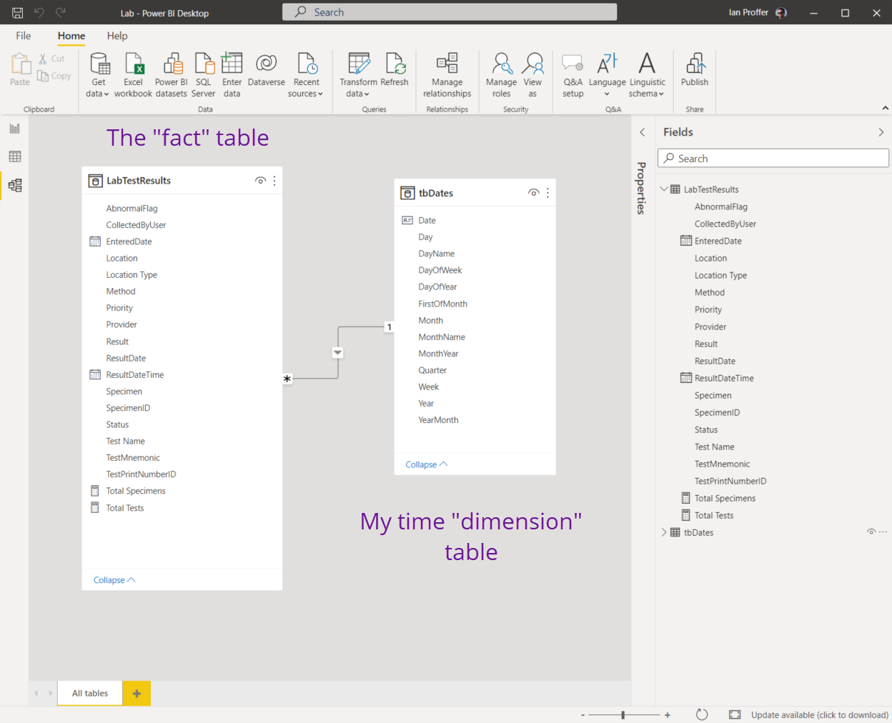
Task: Connect to SQL Server source
Action: point(204,75)
